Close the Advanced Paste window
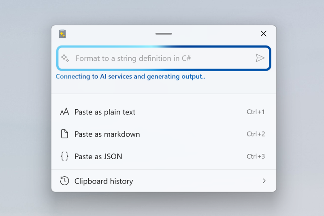 coord(264,34)
